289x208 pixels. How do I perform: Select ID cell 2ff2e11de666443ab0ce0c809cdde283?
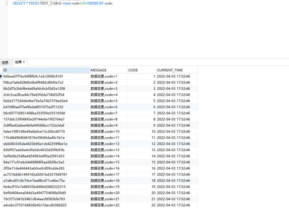[x=46, y=168]
